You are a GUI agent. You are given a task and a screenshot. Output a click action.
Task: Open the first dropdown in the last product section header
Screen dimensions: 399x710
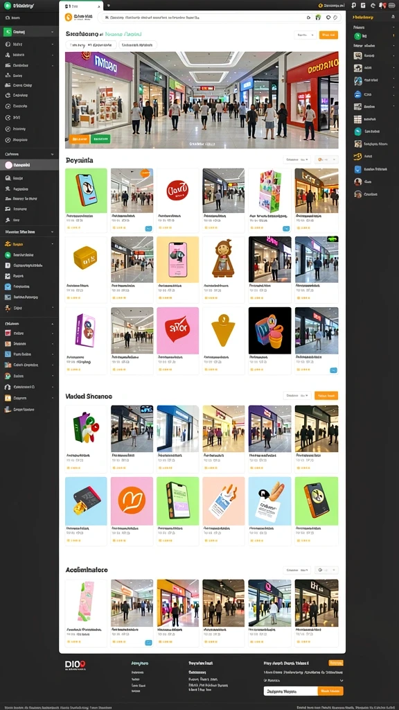(297, 570)
